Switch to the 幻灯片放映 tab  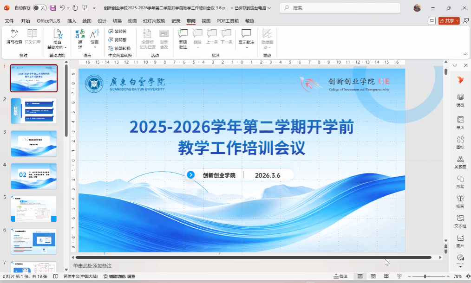point(154,21)
